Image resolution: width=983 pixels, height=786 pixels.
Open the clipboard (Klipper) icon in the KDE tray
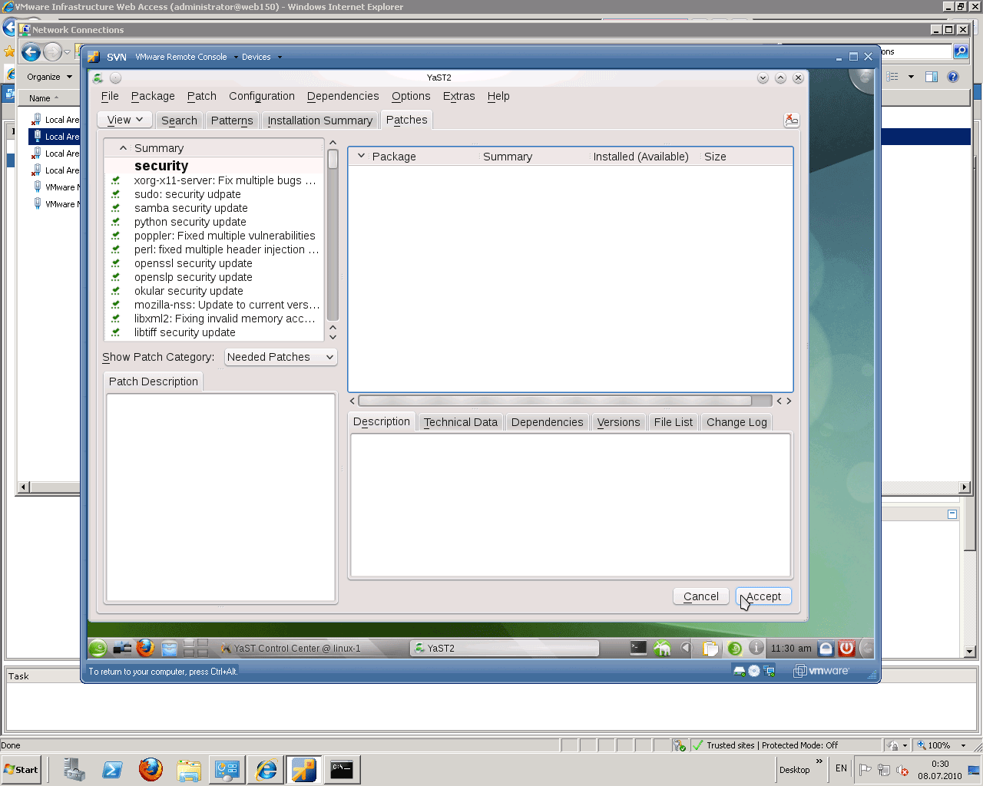point(711,649)
